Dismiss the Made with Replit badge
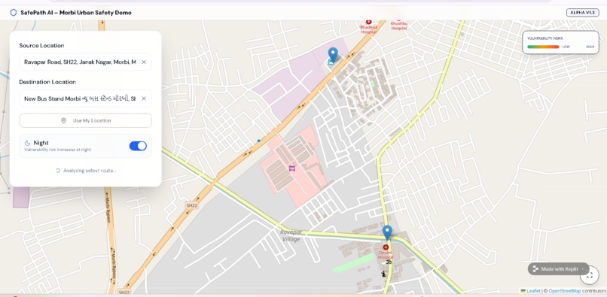This screenshot has width=607, height=297. pos(583,268)
